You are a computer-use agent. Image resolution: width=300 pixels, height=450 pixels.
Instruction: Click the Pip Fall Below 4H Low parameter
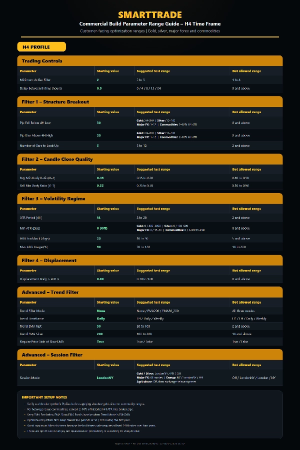(x=35, y=123)
